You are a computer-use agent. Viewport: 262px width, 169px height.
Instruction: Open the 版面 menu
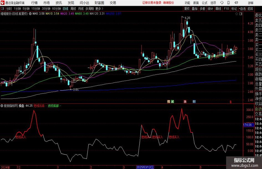click(196, 3)
